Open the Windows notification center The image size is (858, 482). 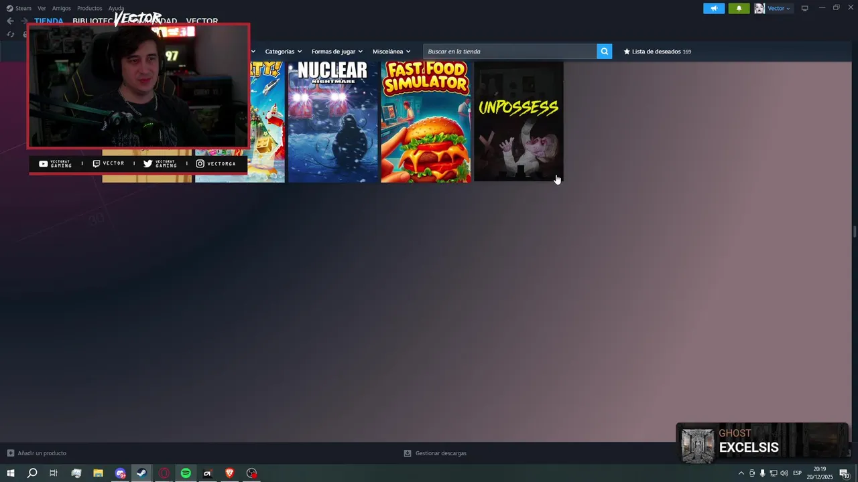(x=844, y=473)
